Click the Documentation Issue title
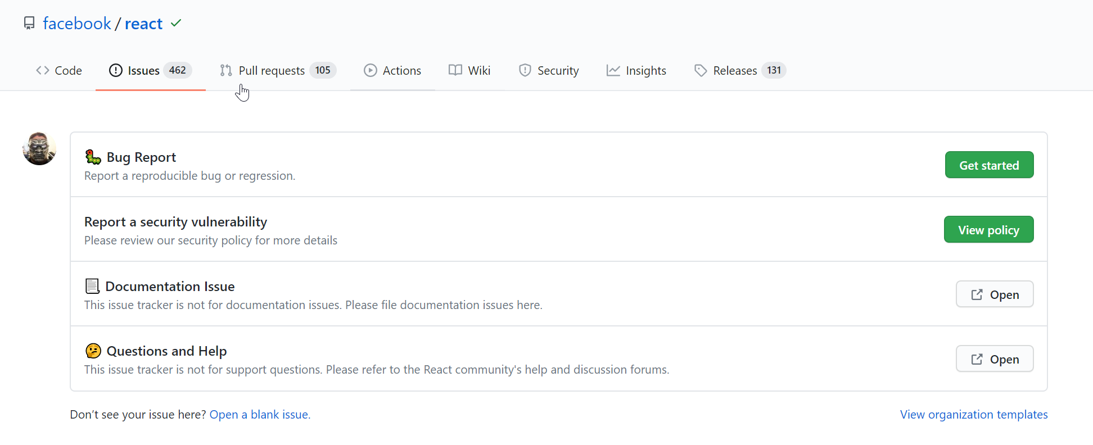 [x=170, y=287]
